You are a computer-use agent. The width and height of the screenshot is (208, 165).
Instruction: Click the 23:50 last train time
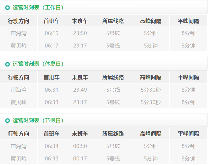coord(80,33)
